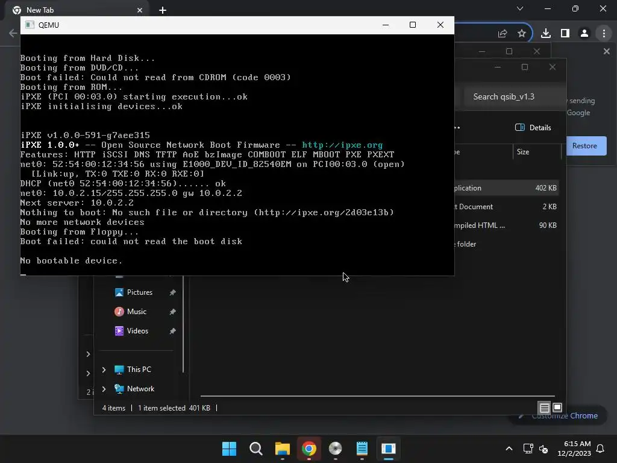Screen dimensions: 617x463
Task: Show hidden system tray icons
Action: click(x=509, y=449)
